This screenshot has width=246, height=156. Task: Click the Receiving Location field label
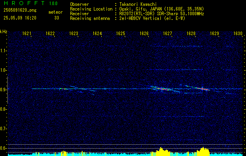click(91, 9)
